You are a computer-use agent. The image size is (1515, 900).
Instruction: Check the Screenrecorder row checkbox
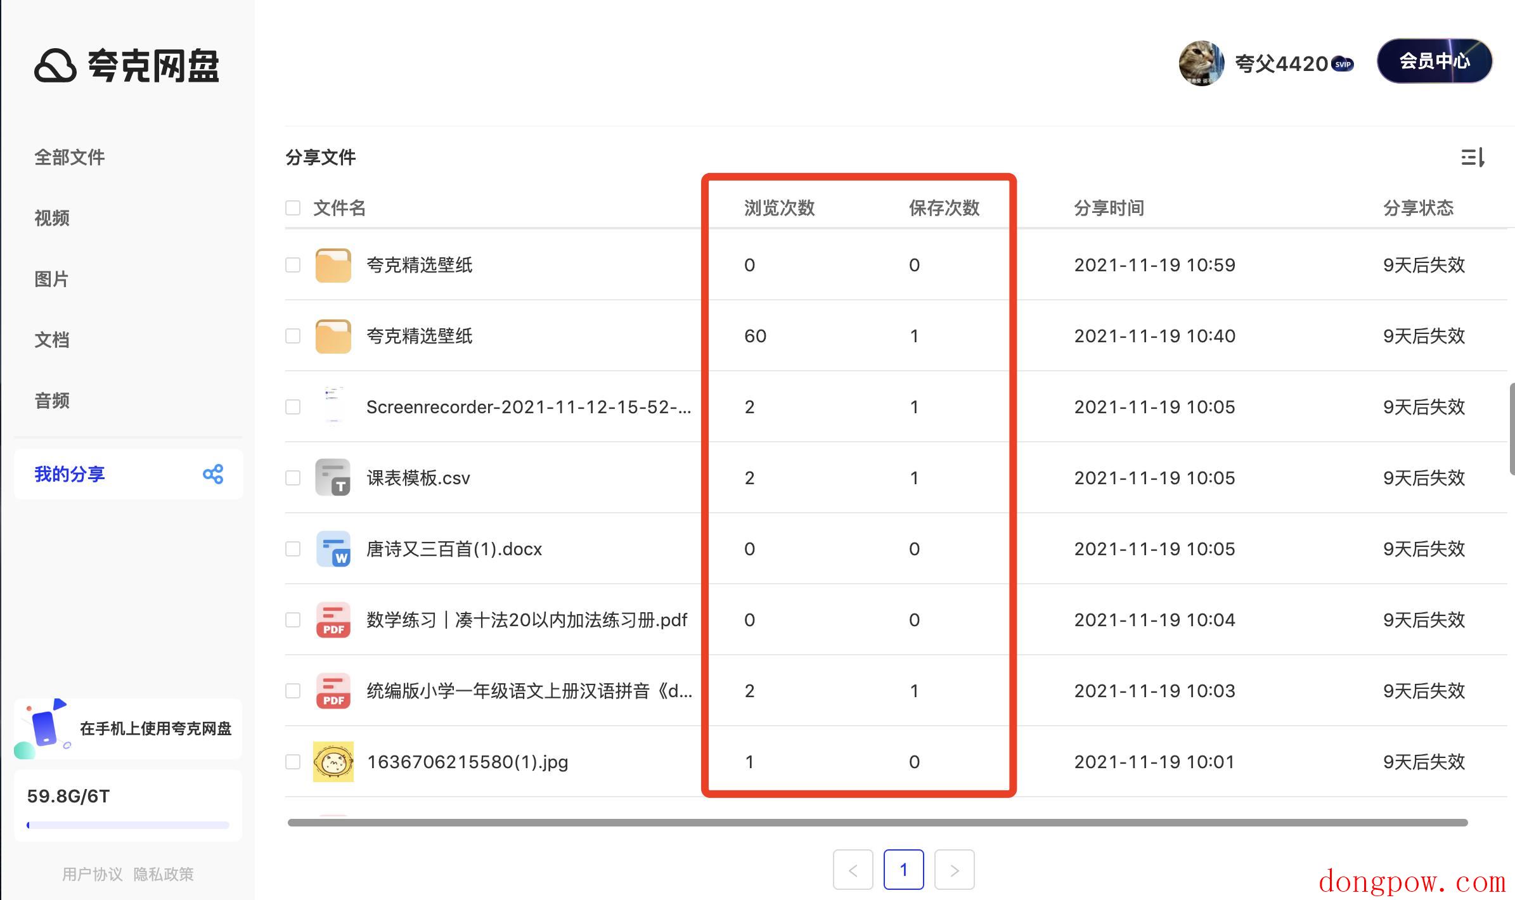293,407
